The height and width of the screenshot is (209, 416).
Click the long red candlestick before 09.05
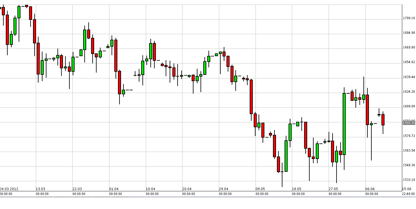(x=251, y=97)
